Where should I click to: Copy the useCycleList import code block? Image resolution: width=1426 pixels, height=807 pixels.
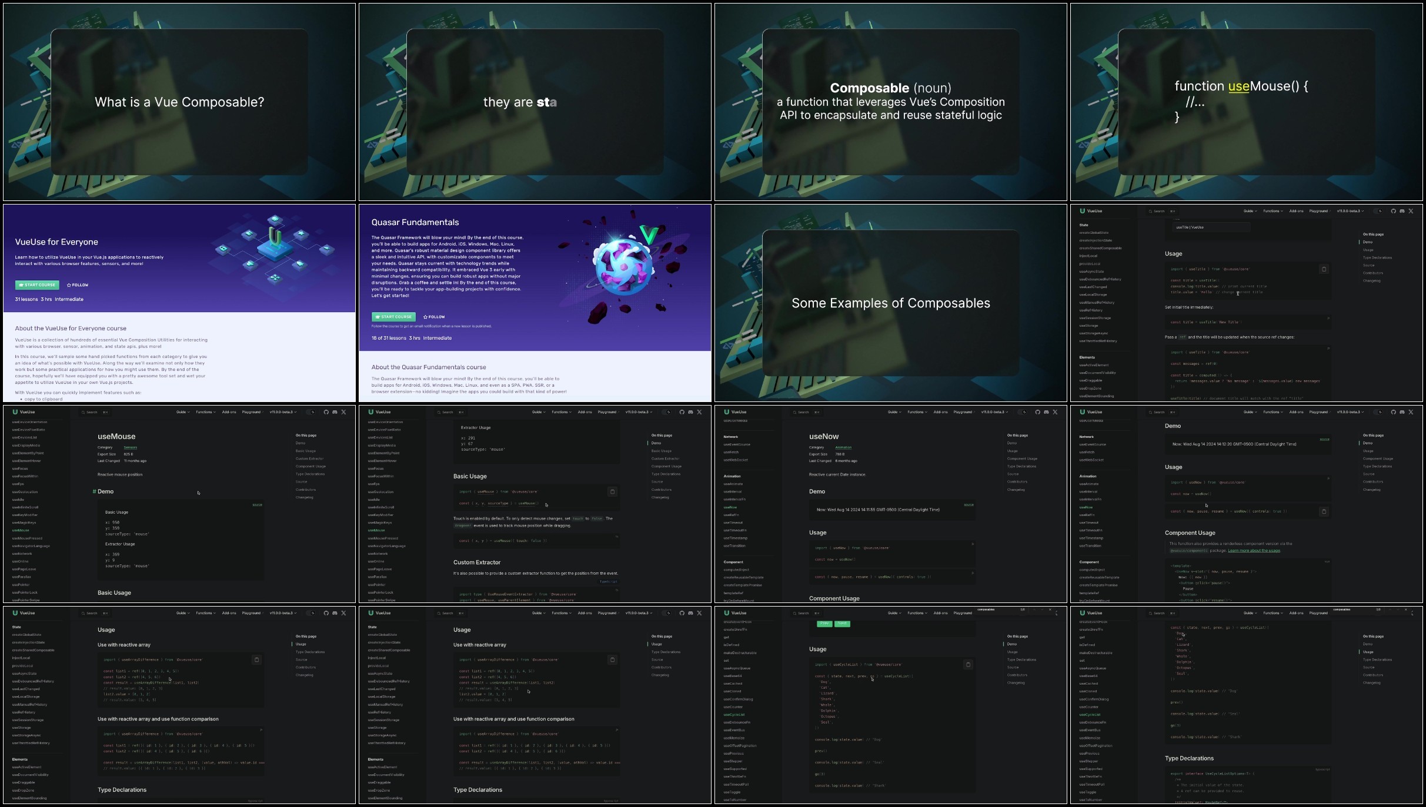[968, 665]
